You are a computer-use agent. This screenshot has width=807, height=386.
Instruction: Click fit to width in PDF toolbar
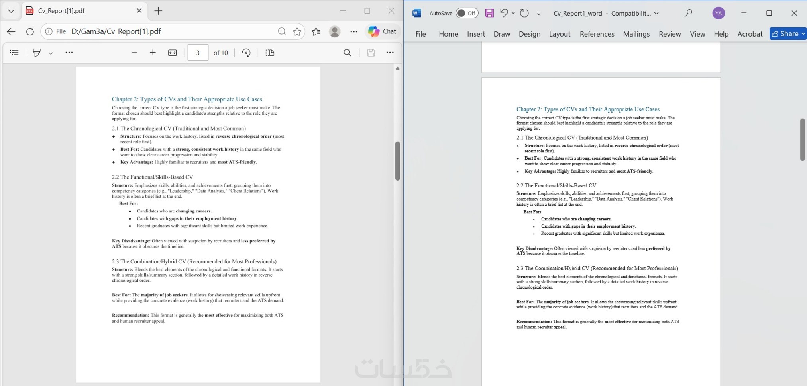coord(173,53)
